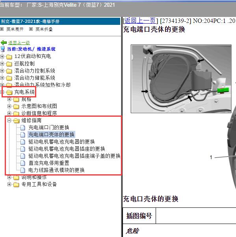Image resolution: width=236 pixels, height=237 pixels.
Task: Click the 维修指南 open folder icon
Action: click(17, 121)
